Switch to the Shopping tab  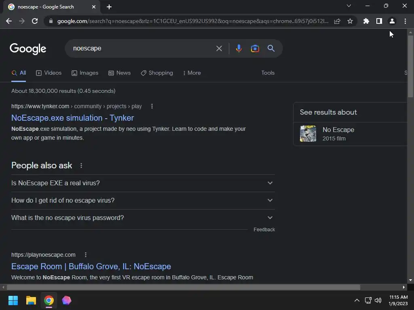[x=157, y=73]
